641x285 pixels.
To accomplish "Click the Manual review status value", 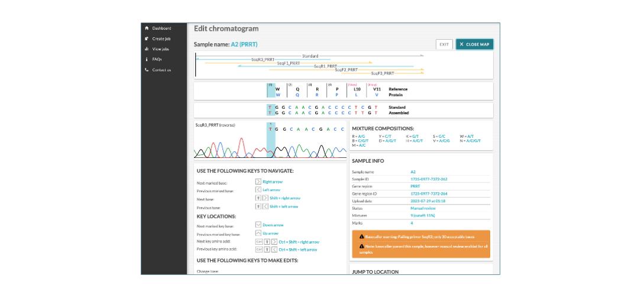I will point(423,208).
